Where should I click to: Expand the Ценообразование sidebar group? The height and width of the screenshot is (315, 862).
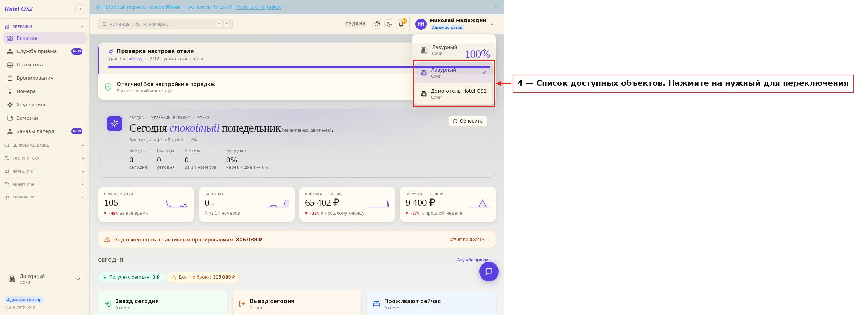(44, 145)
